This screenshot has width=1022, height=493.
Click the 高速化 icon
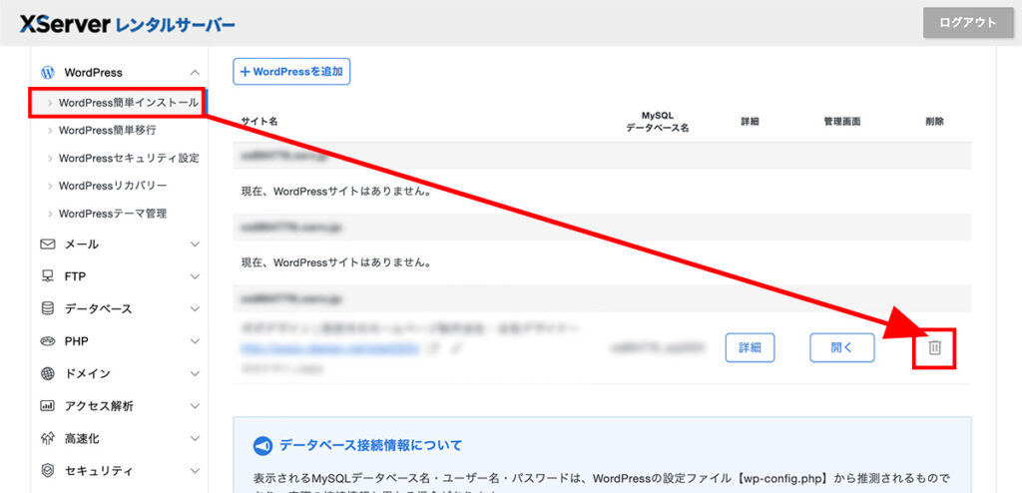click(48, 438)
